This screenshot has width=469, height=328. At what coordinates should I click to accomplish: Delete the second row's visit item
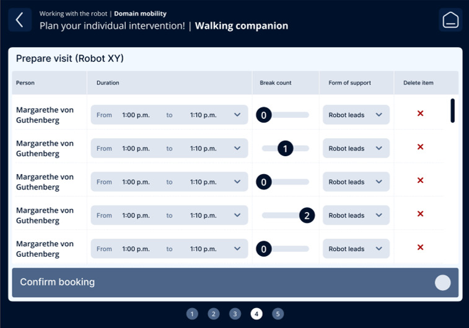coord(420,147)
